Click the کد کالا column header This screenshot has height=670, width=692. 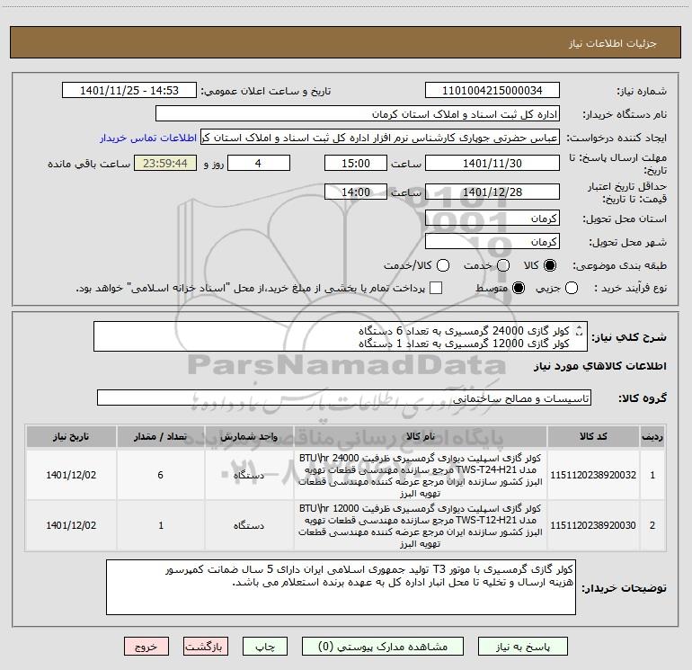pos(593,437)
